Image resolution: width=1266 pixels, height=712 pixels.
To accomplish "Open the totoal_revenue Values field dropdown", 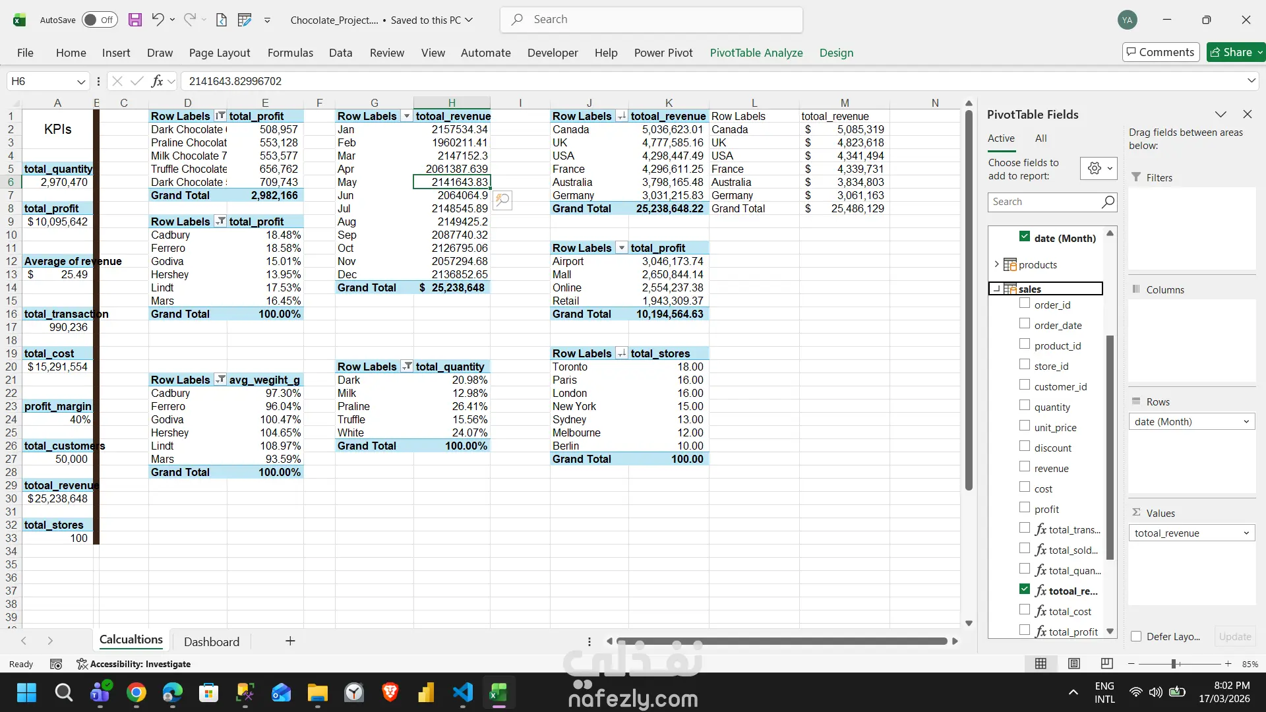I will pos(1246,533).
